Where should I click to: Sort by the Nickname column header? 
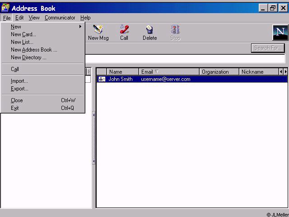(259, 72)
